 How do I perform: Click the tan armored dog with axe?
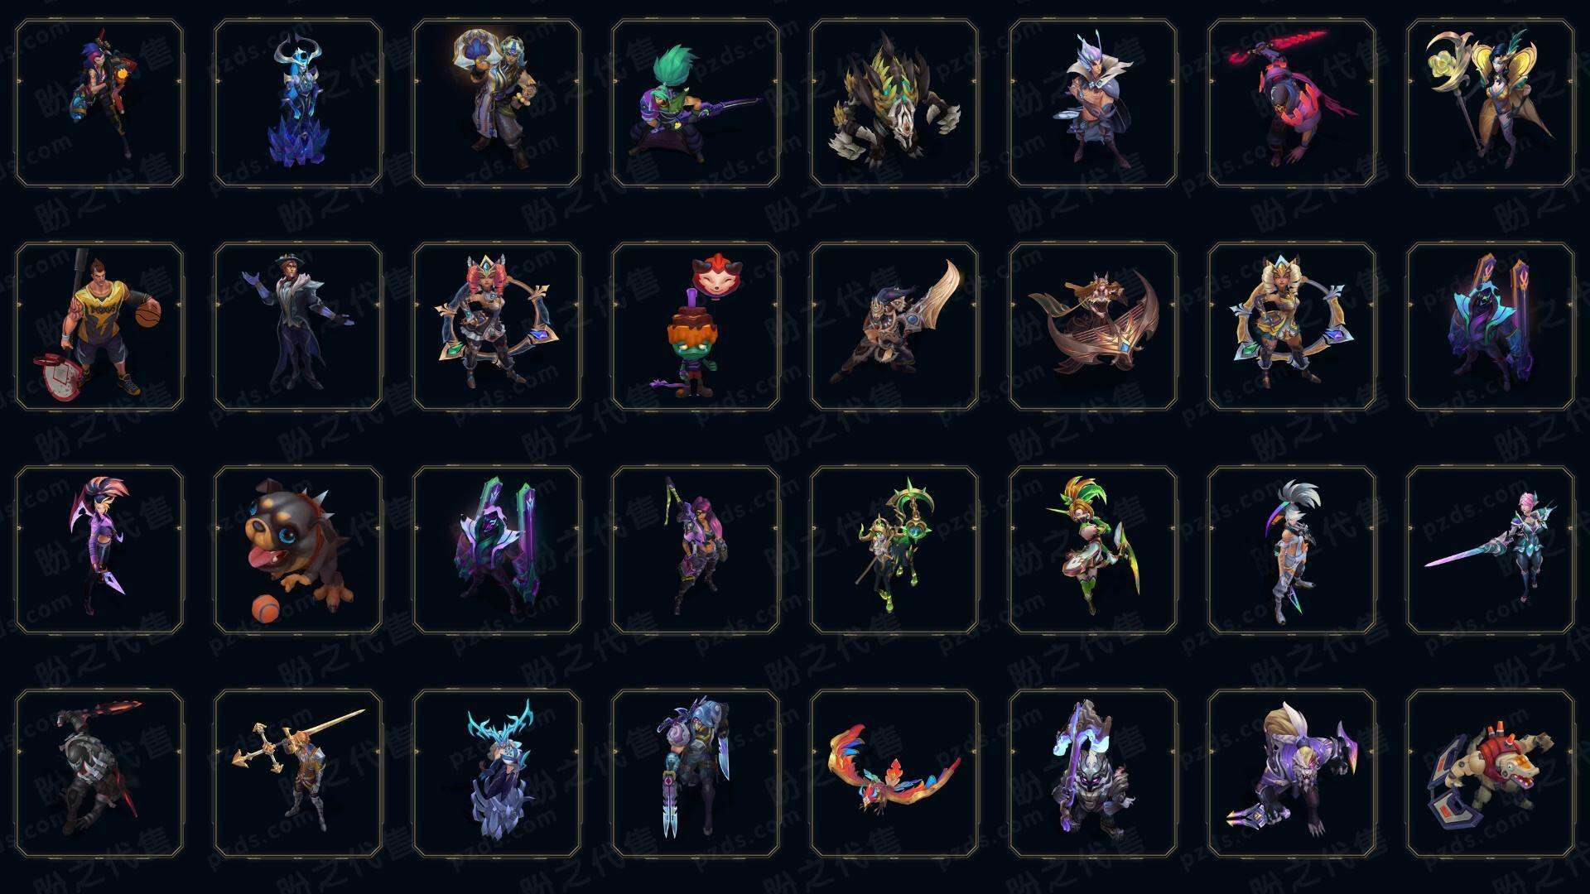click(1491, 774)
